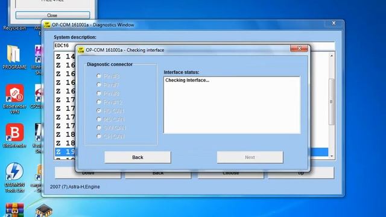Launch the Bitdefender VPN desktop shortcut
The height and width of the screenshot is (217, 386).
coord(14,98)
